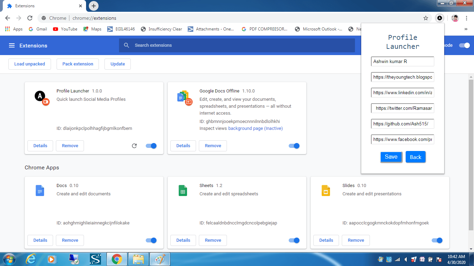Turn off the Docs app toggle
The image size is (474, 266).
click(x=151, y=240)
